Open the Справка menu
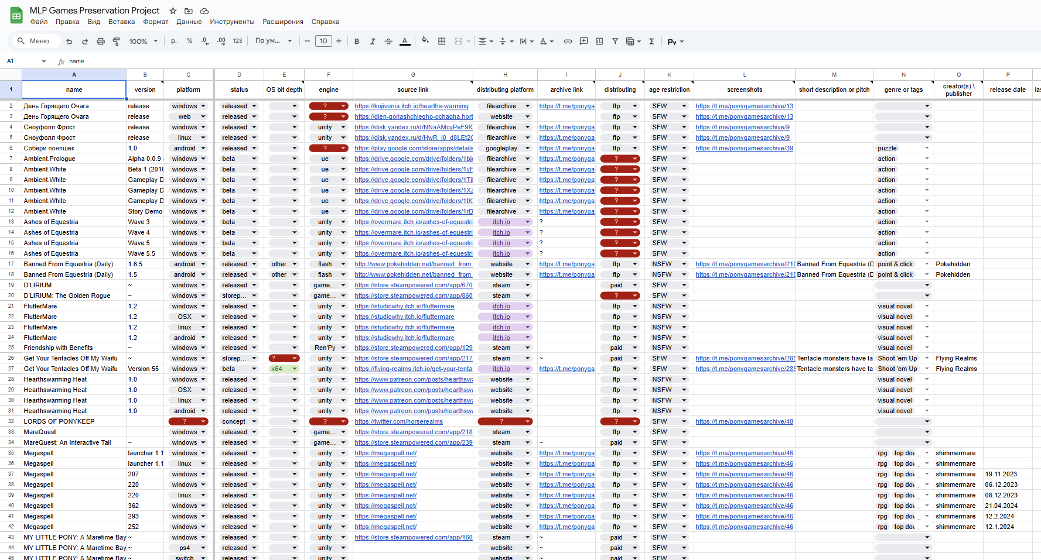This screenshot has width=1041, height=560. point(325,22)
